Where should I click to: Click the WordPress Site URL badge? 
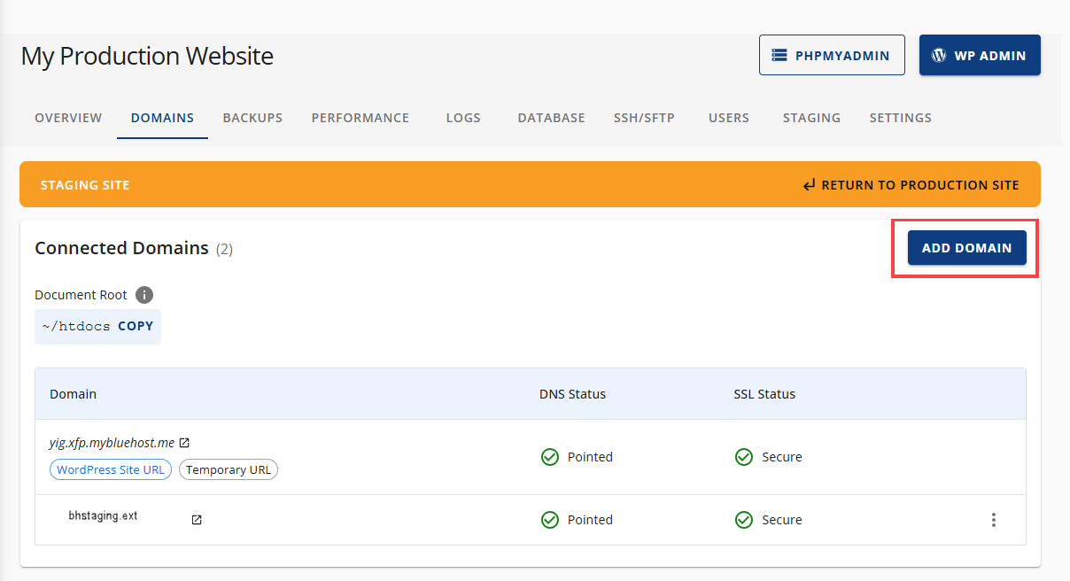click(x=111, y=469)
